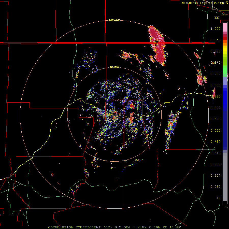This screenshot has width=229, height=229.
Task: Click the [CC] legend header
Action: (217, 18)
